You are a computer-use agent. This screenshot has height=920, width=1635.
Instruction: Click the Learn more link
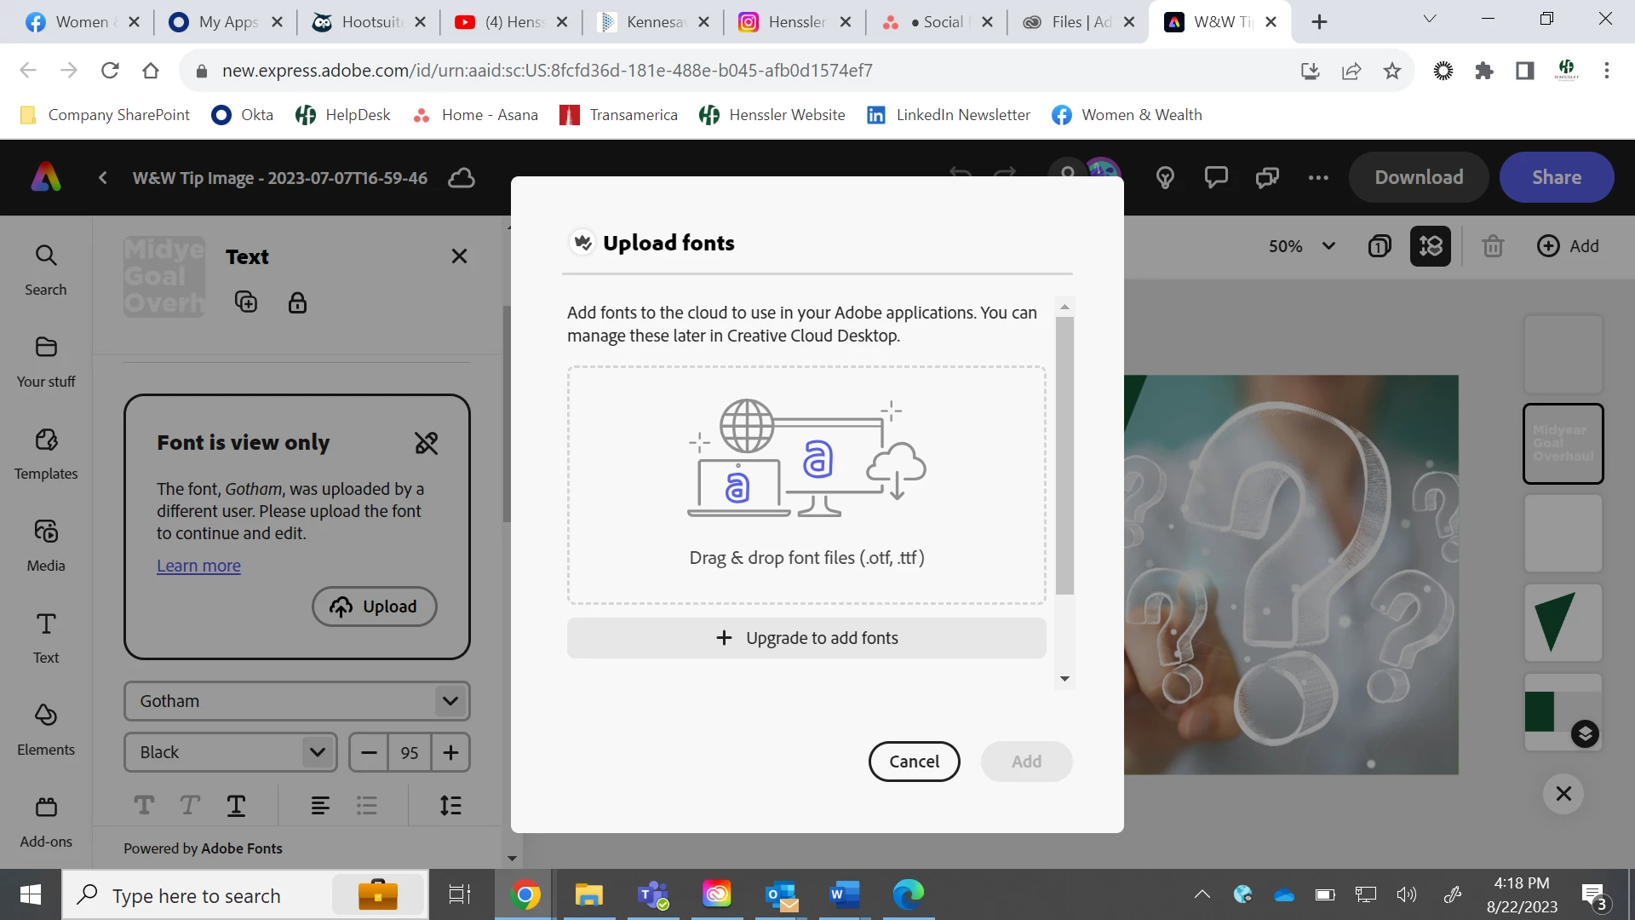[198, 566]
